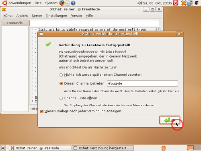Click the text 'Was möchtest Du als Nächstes tun?'
This screenshot has width=201, height=151.
point(88,67)
